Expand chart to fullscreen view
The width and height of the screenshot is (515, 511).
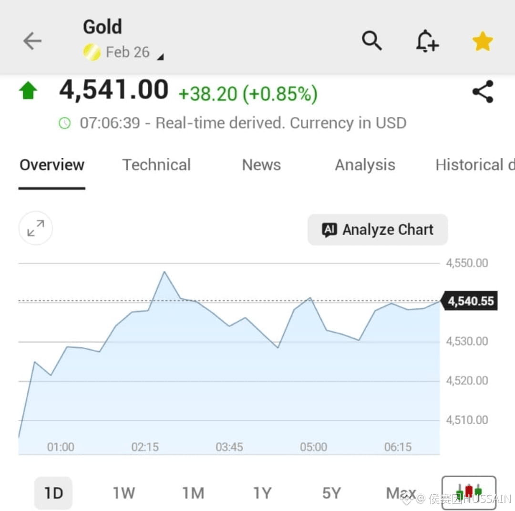pyautogui.click(x=35, y=228)
